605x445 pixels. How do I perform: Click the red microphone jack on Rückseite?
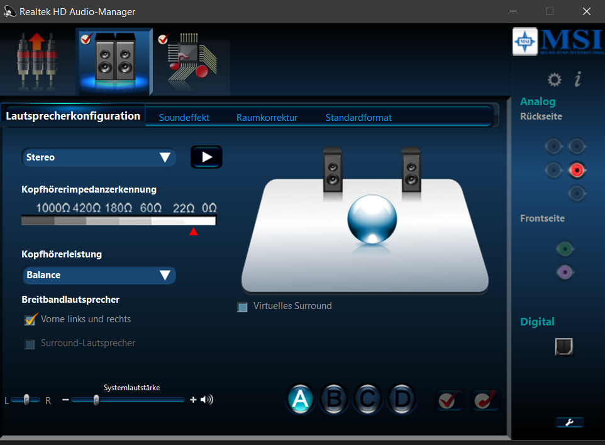[x=577, y=170]
